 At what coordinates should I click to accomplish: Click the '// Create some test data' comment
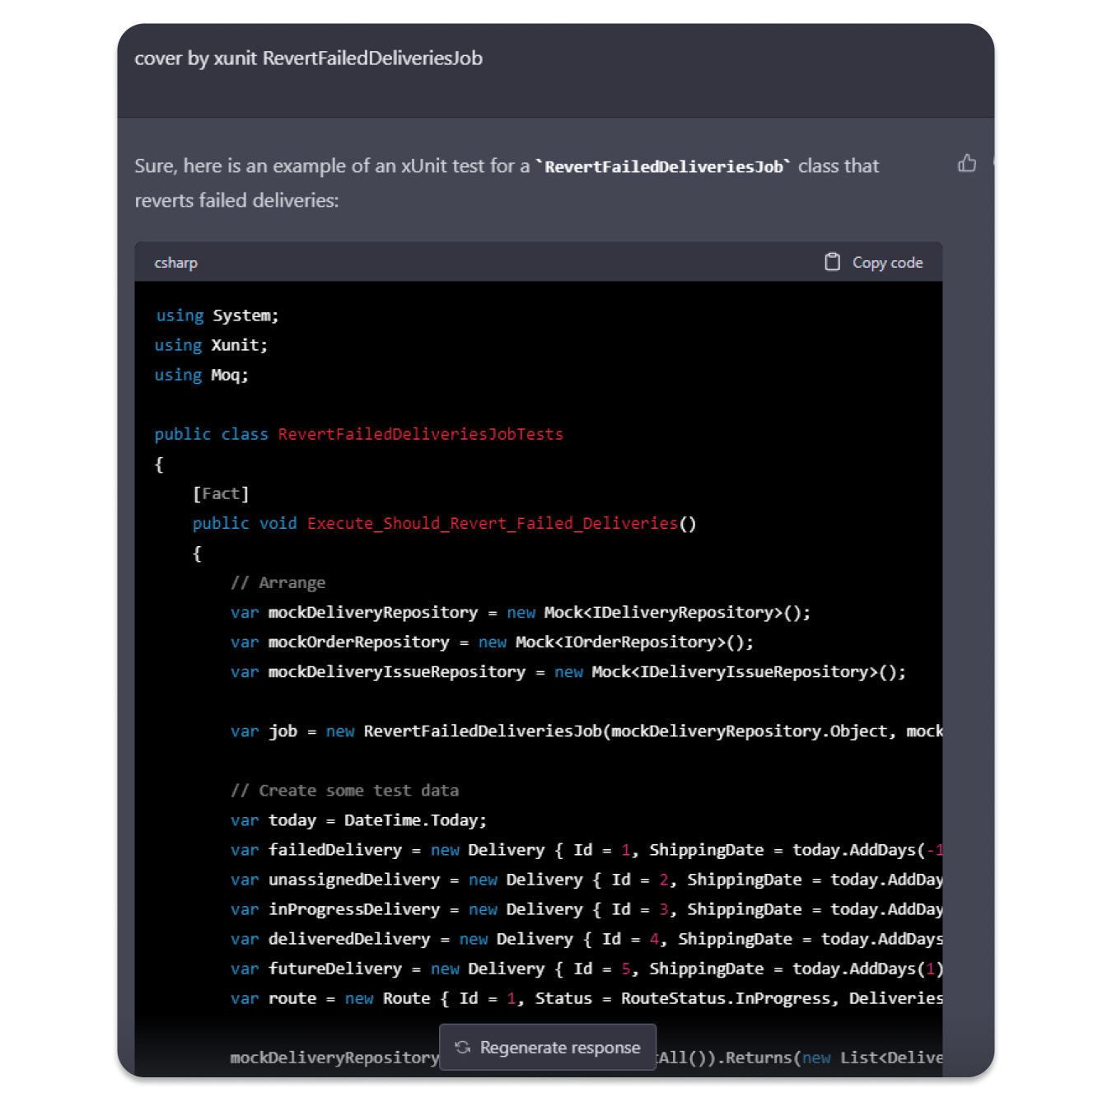pyautogui.click(x=345, y=790)
